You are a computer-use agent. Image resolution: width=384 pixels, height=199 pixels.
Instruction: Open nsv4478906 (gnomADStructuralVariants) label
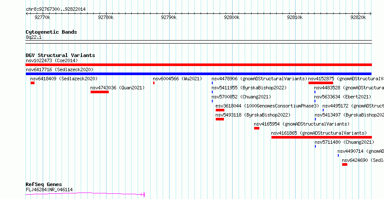click(x=259, y=79)
